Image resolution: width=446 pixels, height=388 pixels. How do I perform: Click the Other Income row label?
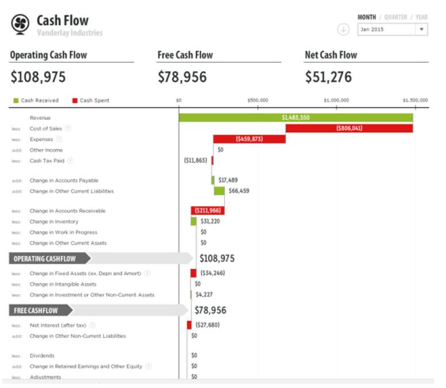(x=46, y=150)
